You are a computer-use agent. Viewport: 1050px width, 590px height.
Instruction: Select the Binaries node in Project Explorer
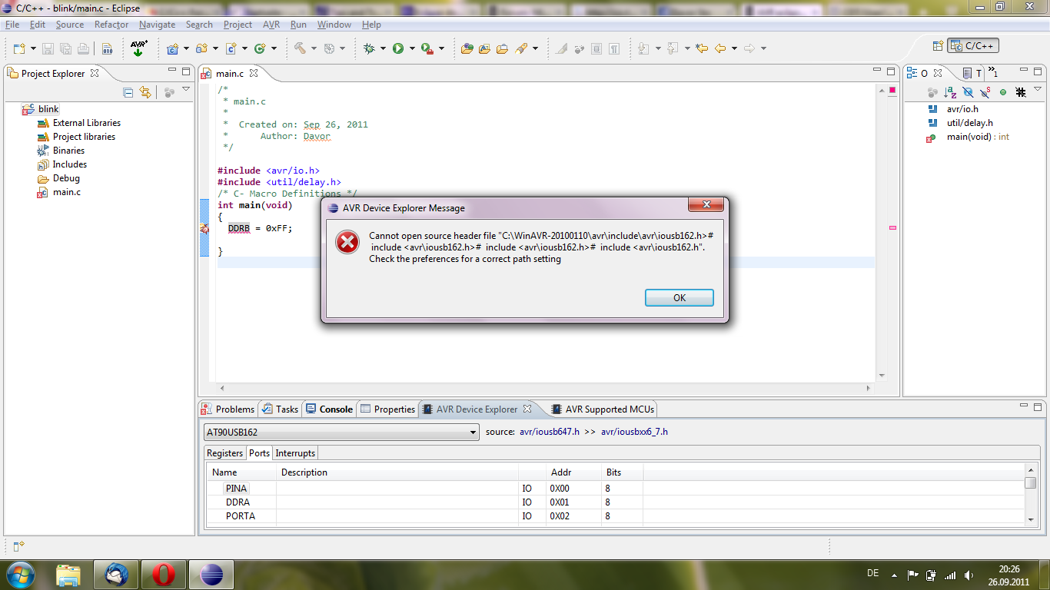pyautogui.click(x=68, y=151)
